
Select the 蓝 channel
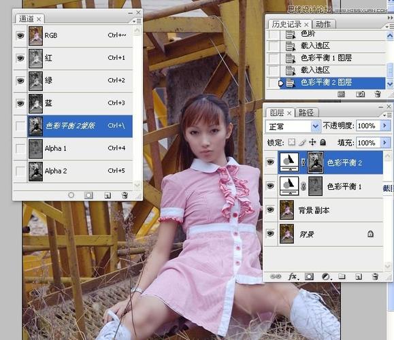coord(80,103)
